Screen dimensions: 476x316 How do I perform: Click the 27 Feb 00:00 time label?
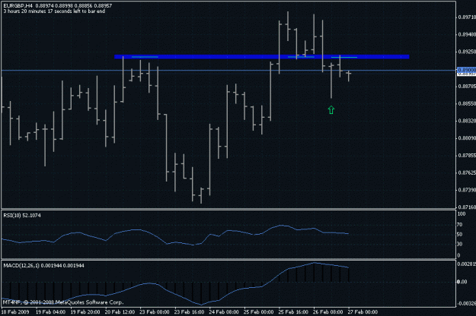(x=363, y=311)
